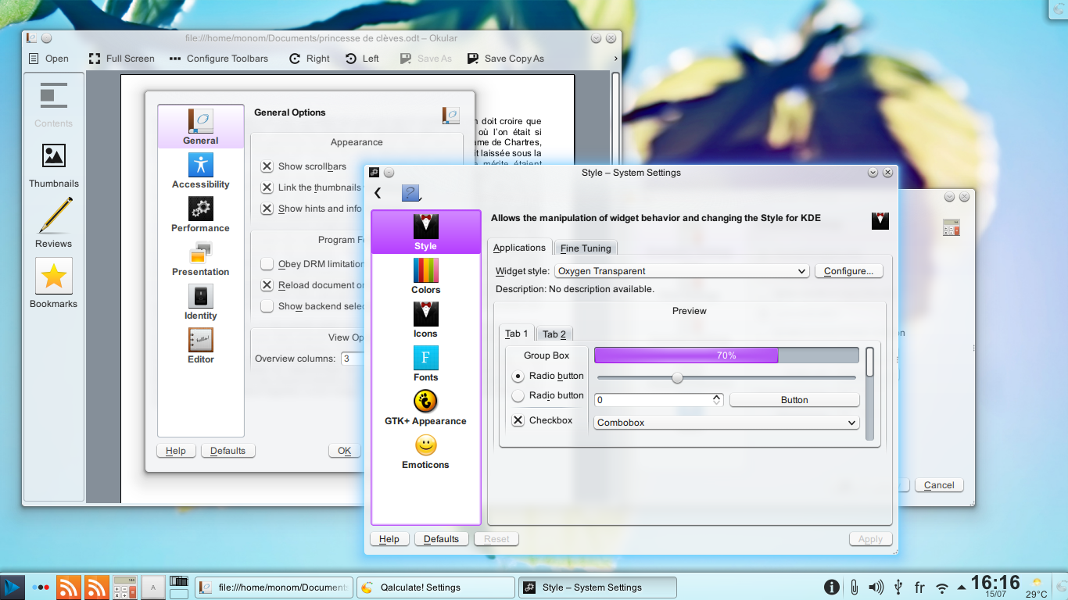Expand the preview Combobox
1068x600 pixels.
pos(726,423)
